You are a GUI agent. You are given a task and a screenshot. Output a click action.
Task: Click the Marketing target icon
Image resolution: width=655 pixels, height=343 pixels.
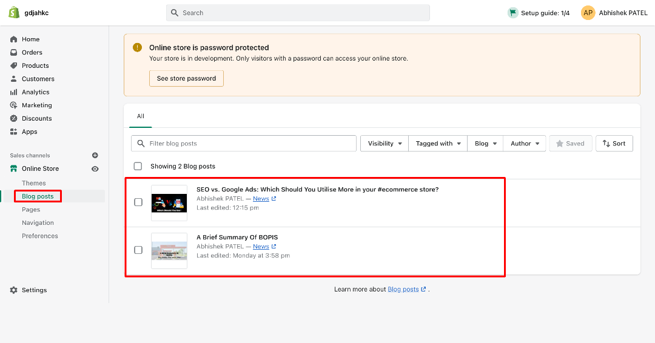[14, 105]
